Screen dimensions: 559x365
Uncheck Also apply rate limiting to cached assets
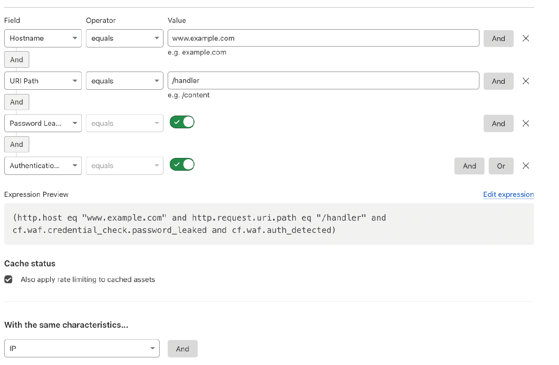click(x=8, y=279)
